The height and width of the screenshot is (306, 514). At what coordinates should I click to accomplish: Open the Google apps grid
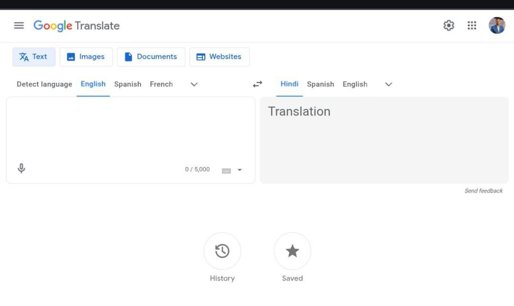(x=472, y=25)
